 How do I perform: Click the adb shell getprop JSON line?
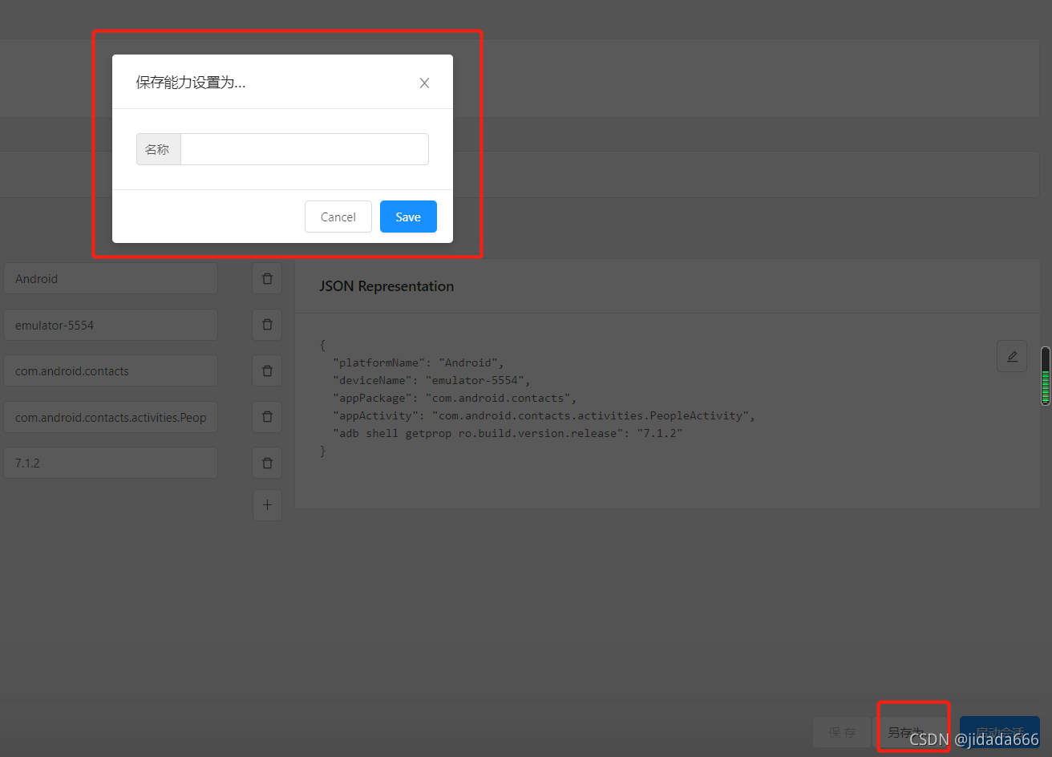click(x=508, y=433)
